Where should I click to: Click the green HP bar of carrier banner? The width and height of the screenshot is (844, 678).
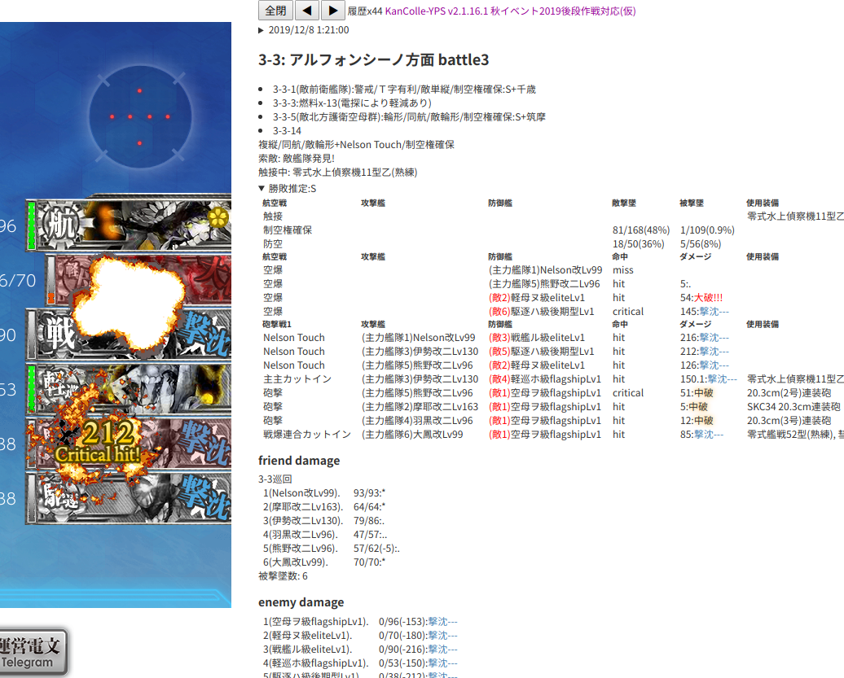[31, 225]
